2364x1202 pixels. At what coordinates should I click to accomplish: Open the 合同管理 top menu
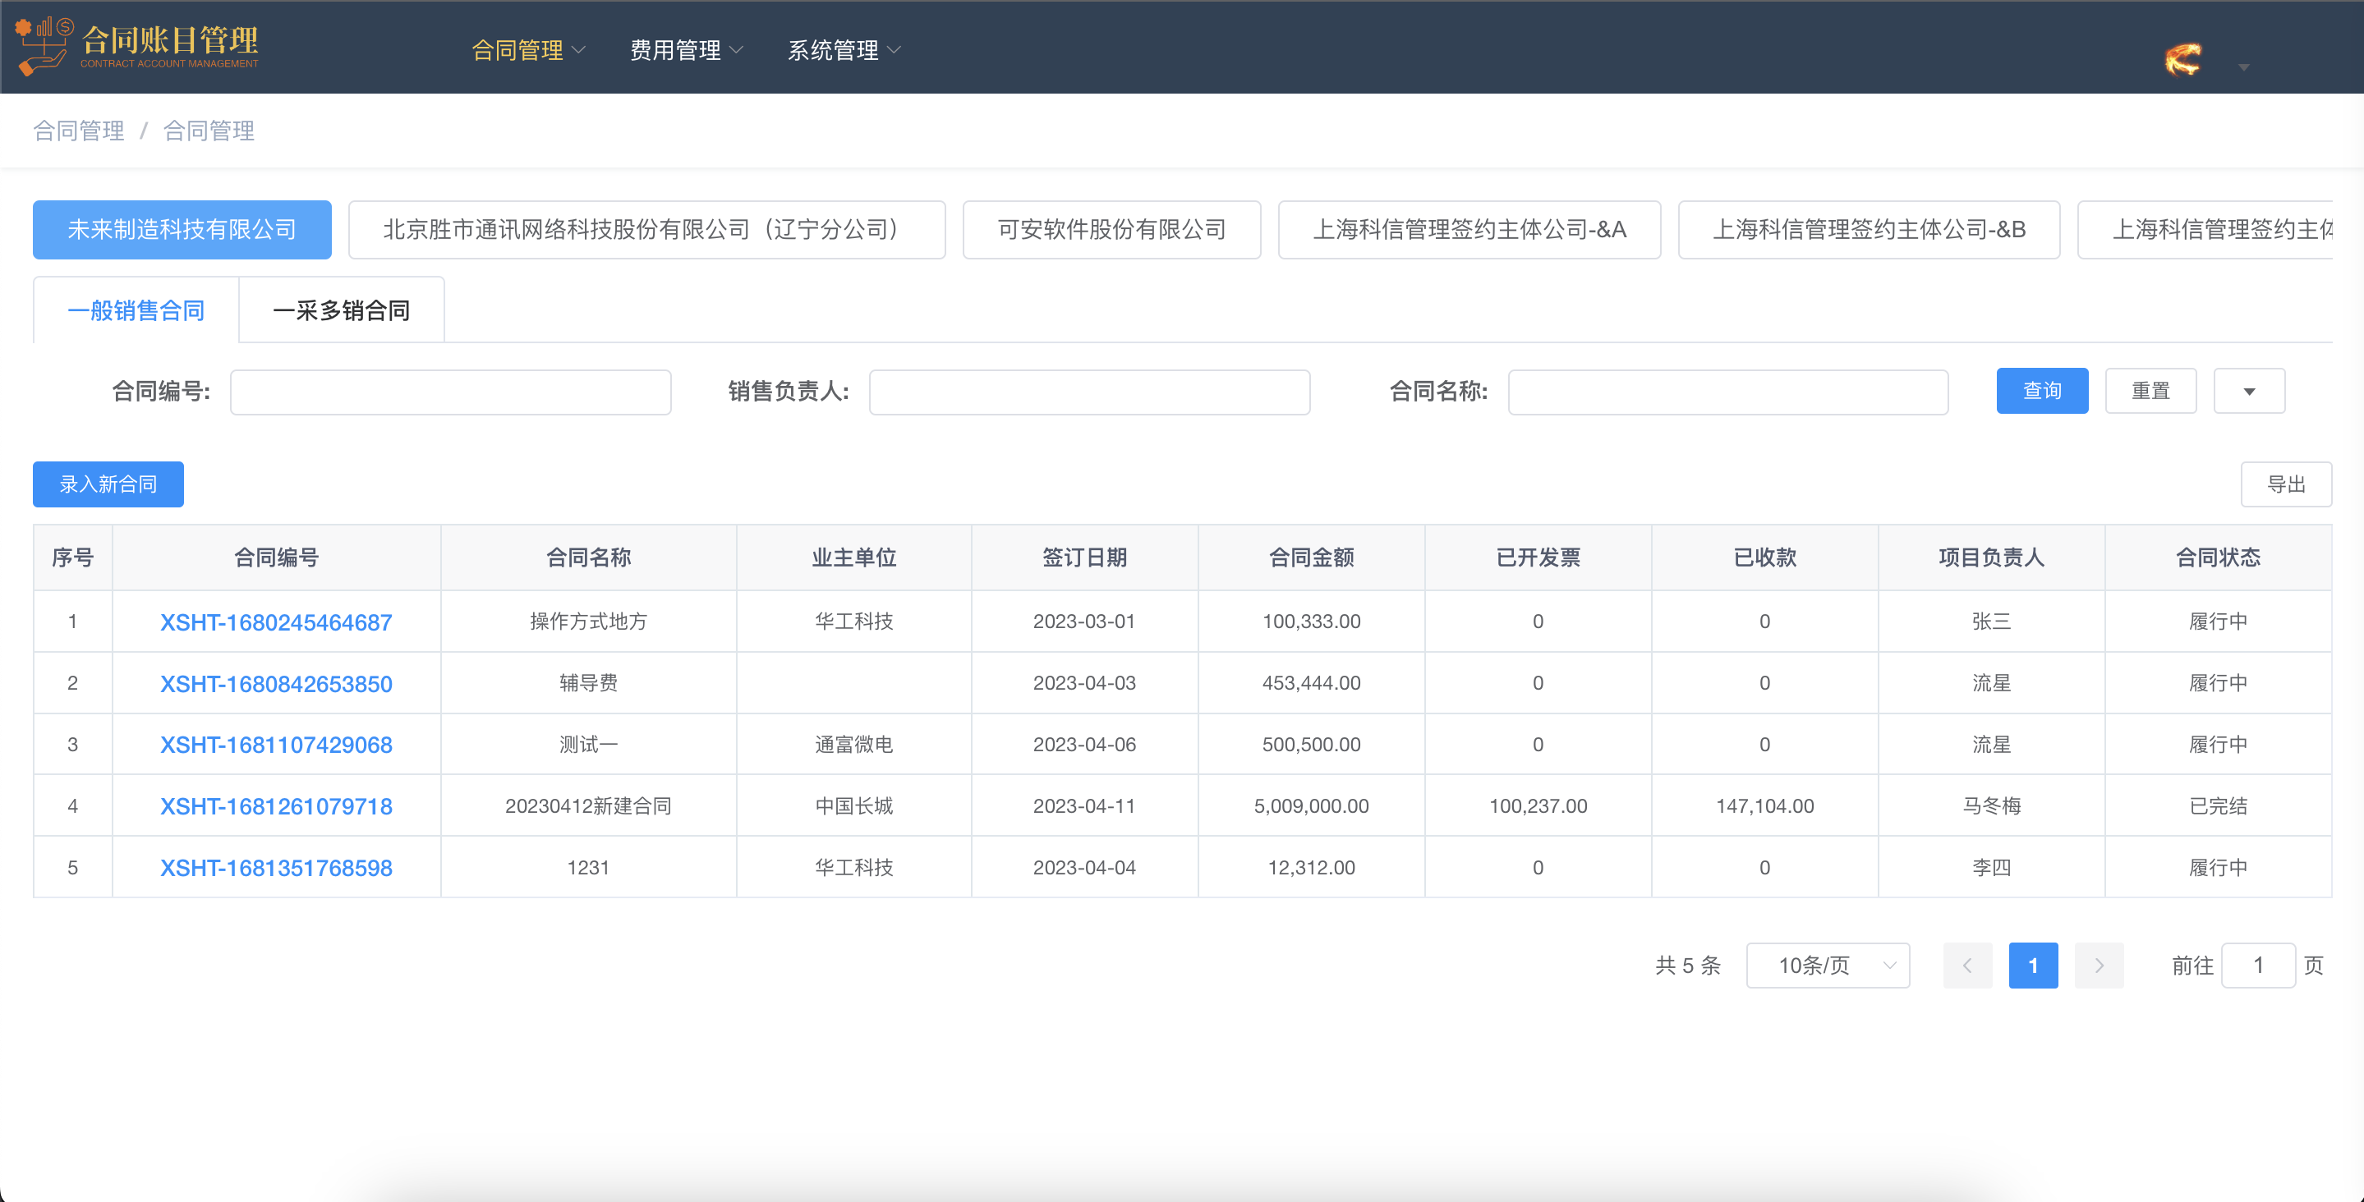pyautogui.click(x=527, y=49)
